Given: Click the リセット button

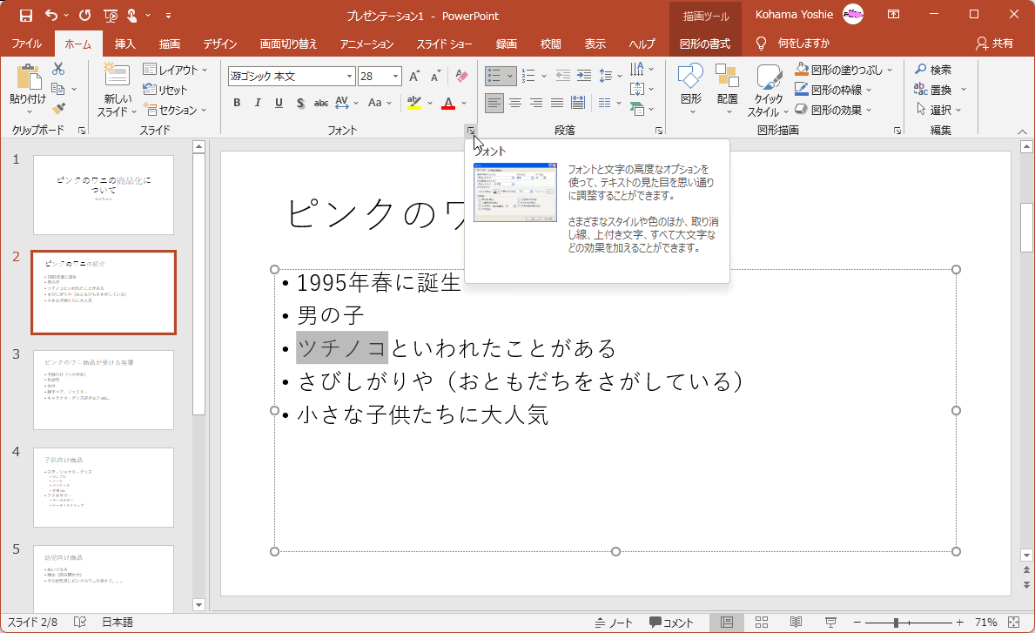Looking at the screenshot, I should tap(165, 90).
